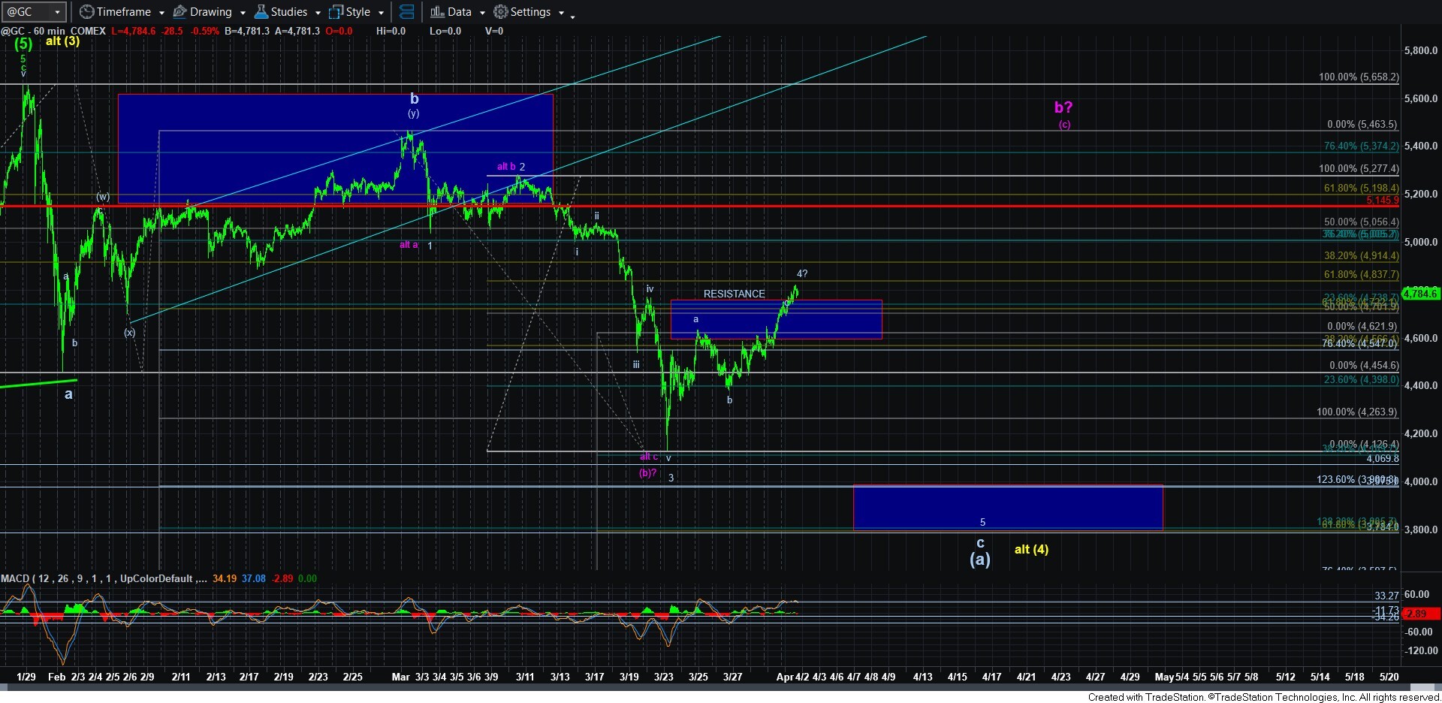Click the Timeframe clock icon

coord(86,12)
